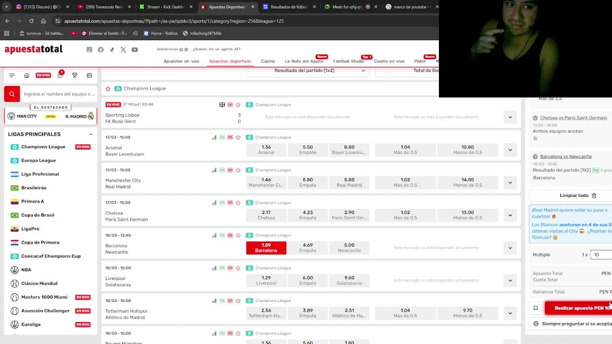Favorite the Tottenham vs Atlético star

point(238,301)
